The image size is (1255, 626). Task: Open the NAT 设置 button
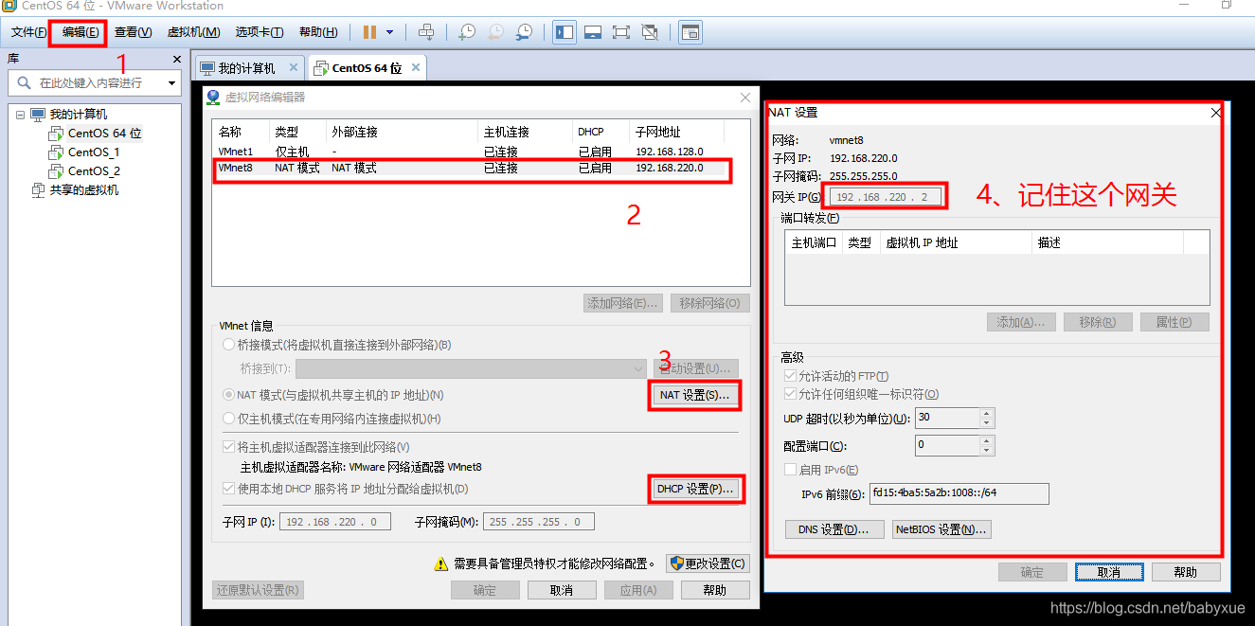(694, 395)
